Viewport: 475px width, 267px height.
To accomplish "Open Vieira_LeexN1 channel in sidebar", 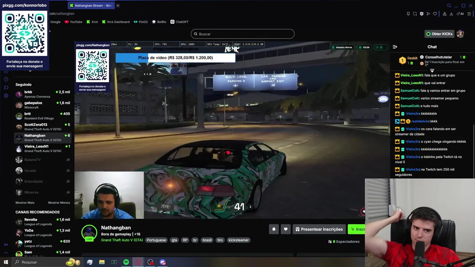I will pyautogui.click(x=43, y=148).
